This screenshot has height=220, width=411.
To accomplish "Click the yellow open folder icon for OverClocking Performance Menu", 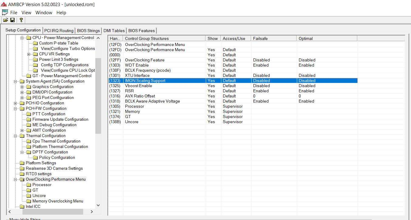I will pos(22,179).
